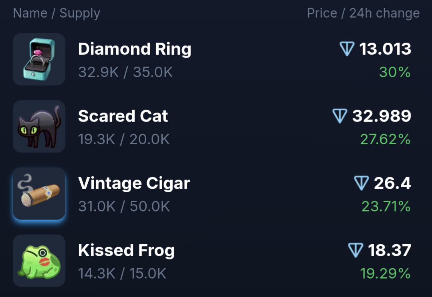Open the Scared Cat listing title
432x297 pixels.
click(123, 116)
